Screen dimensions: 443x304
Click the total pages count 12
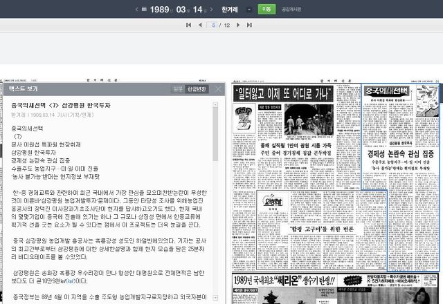tap(227, 26)
